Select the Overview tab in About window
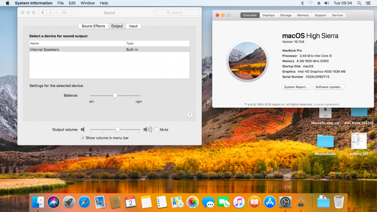Viewport: 377px width, 212px height. click(250, 15)
